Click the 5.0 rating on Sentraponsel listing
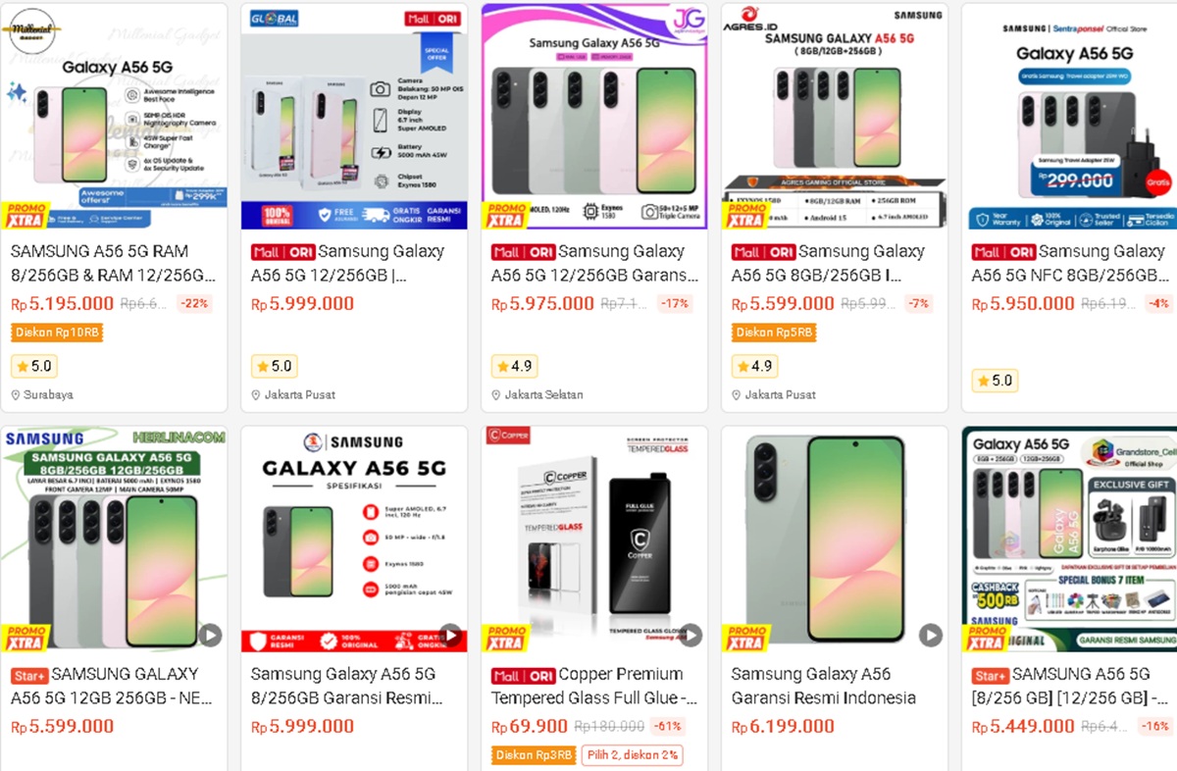Image resolution: width=1177 pixels, height=771 pixels. click(994, 381)
